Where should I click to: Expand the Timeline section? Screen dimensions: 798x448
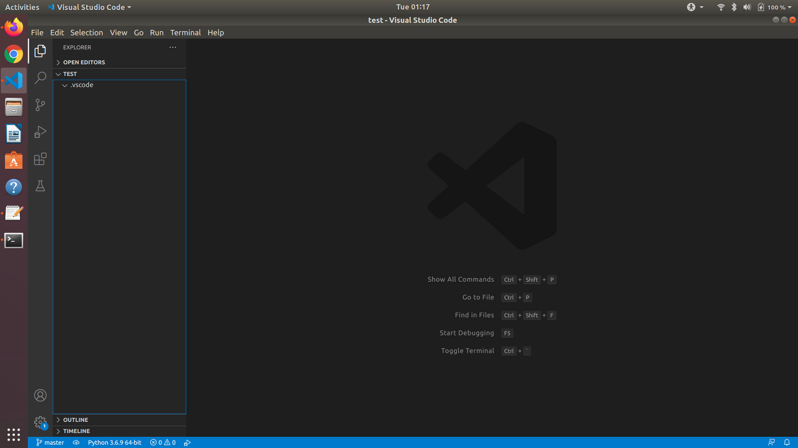pyautogui.click(x=119, y=431)
